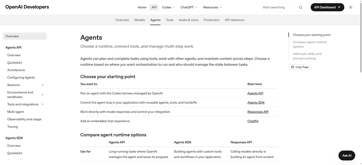Open Tracing in the sidebar

12,127
